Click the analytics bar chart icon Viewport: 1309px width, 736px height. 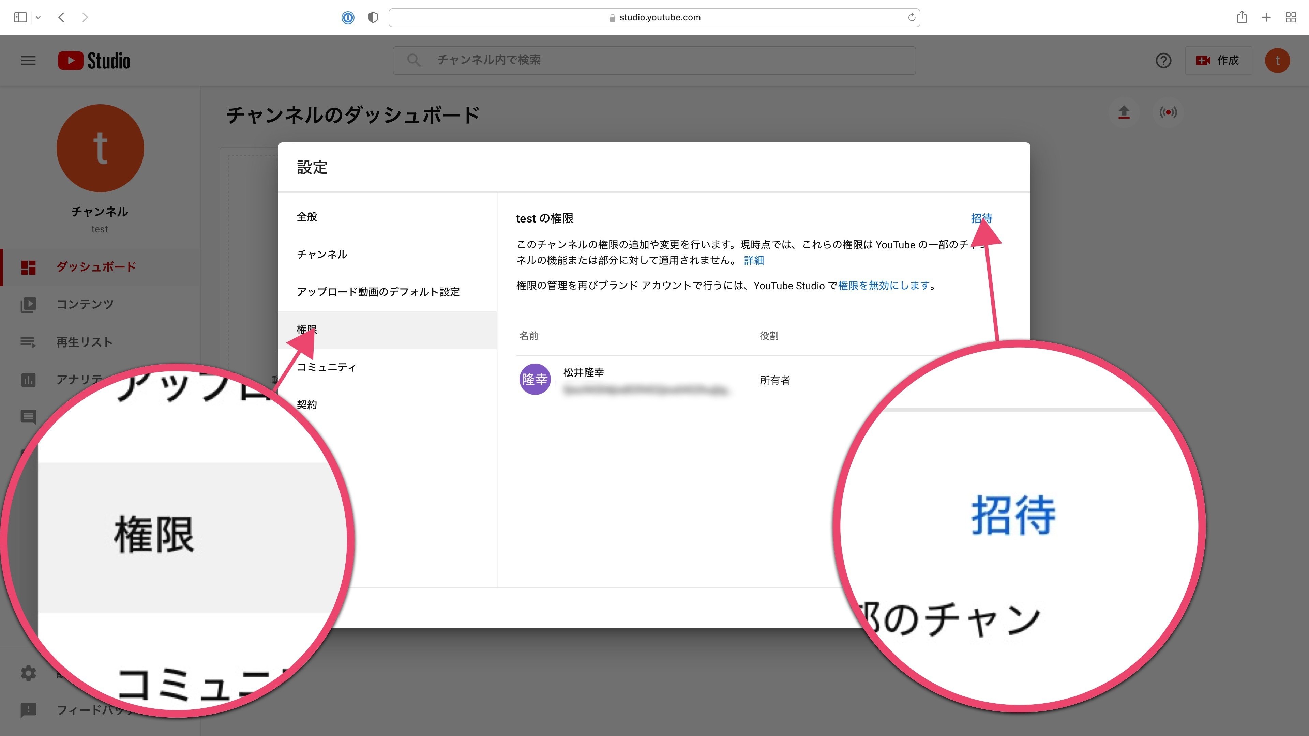click(x=28, y=380)
